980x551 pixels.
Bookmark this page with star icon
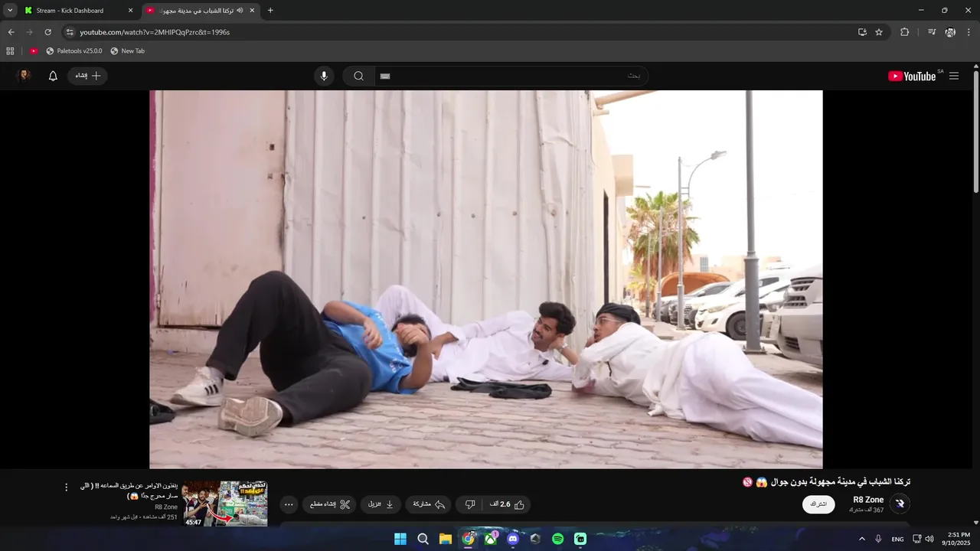click(x=879, y=32)
